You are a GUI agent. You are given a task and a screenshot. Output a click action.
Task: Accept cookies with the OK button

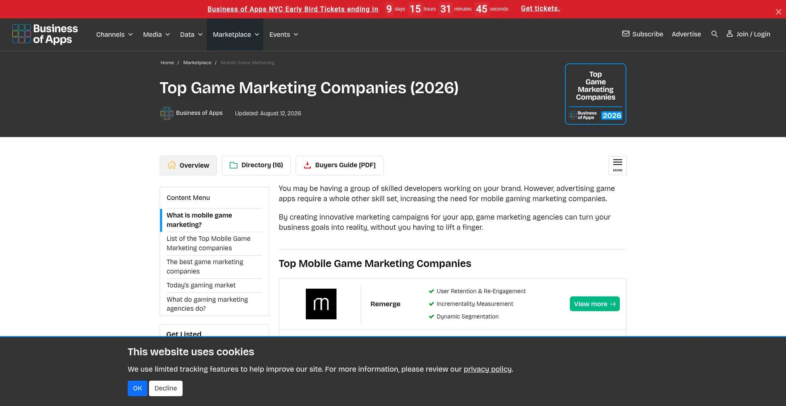pos(138,388)
